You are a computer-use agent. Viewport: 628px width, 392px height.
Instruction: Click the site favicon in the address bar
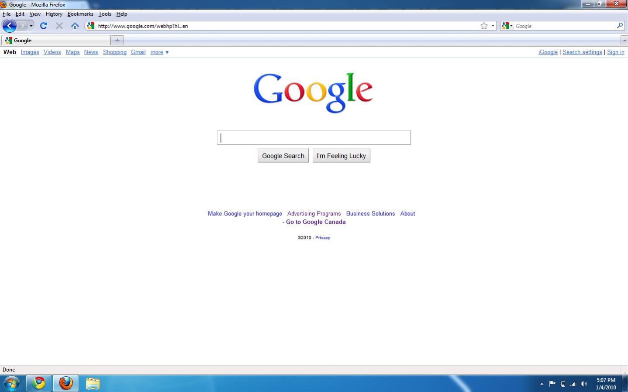tap(90, 26)
